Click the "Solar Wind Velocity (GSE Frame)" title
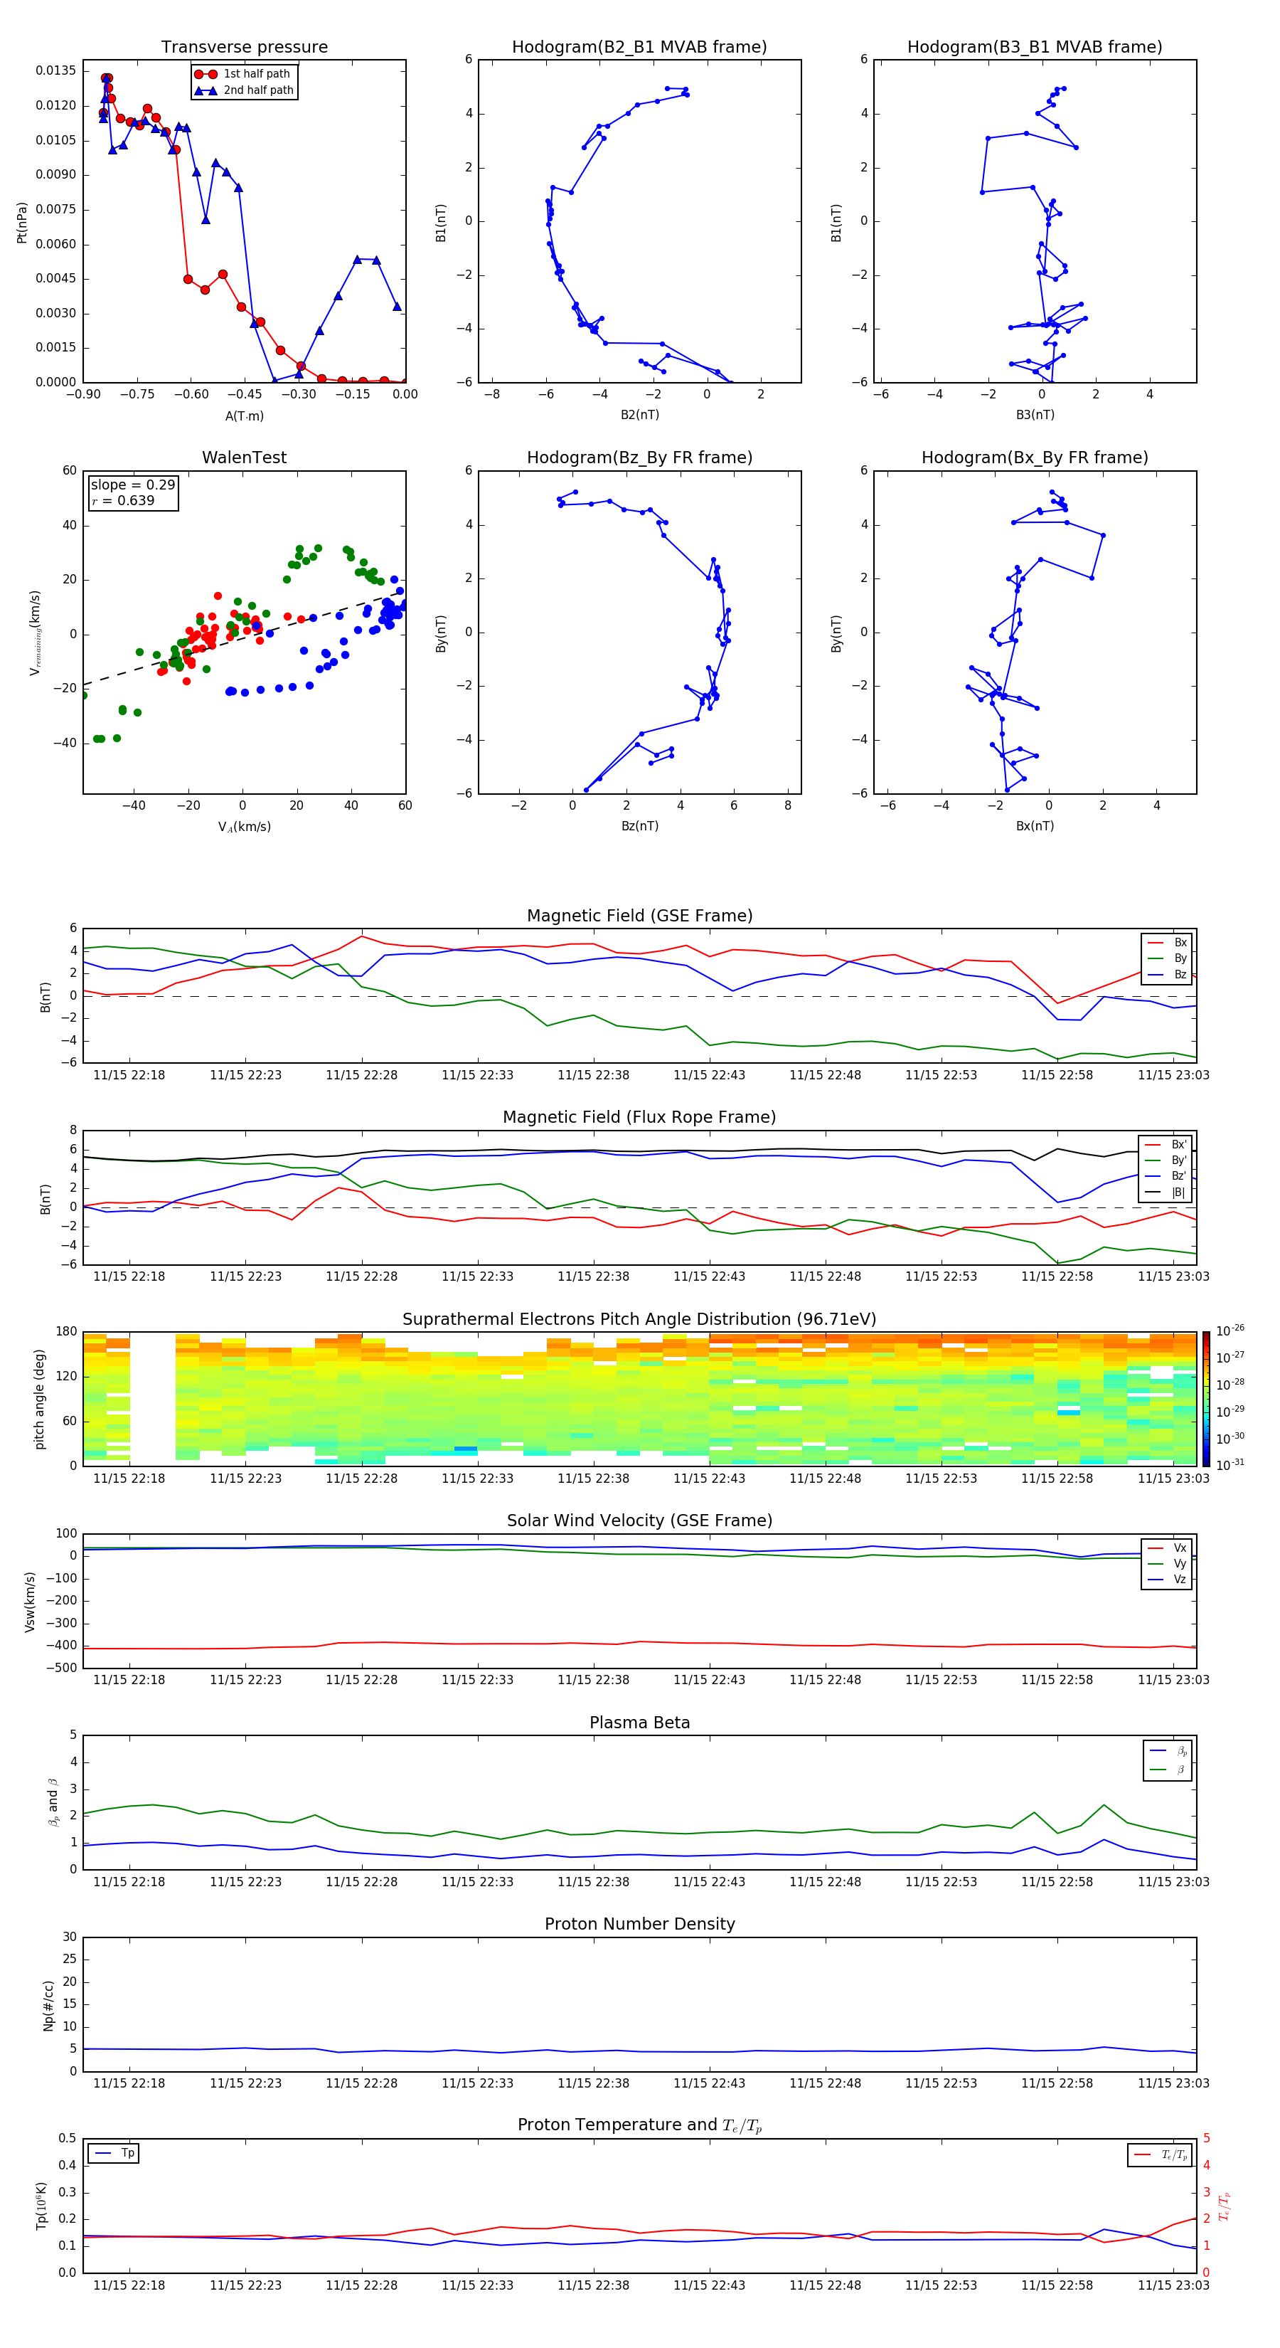This screenshot has width=1280, height=2348. (x=639, y=1521)
